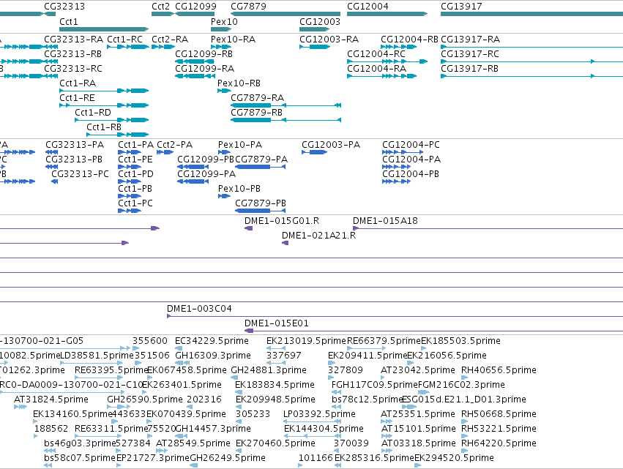Image resolution: width=623 pixels, height=469 pixels.
Task: Open transcript CG32313-RC
Action: (x=73, y=69)
